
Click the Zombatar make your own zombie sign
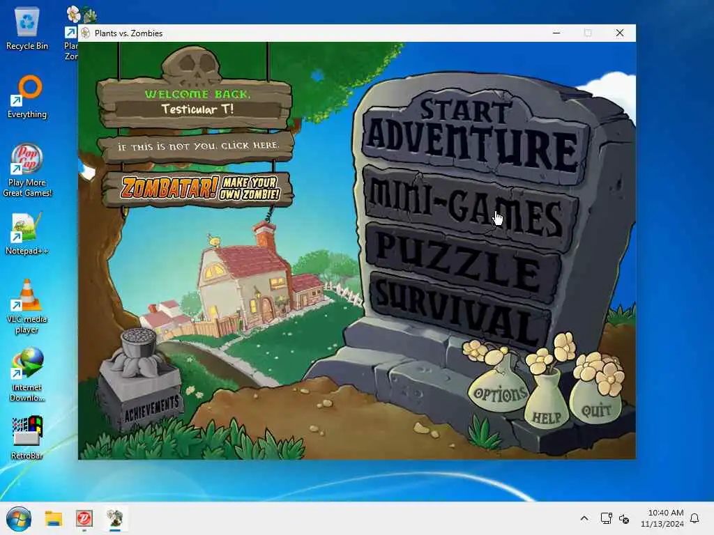[198, 188]
